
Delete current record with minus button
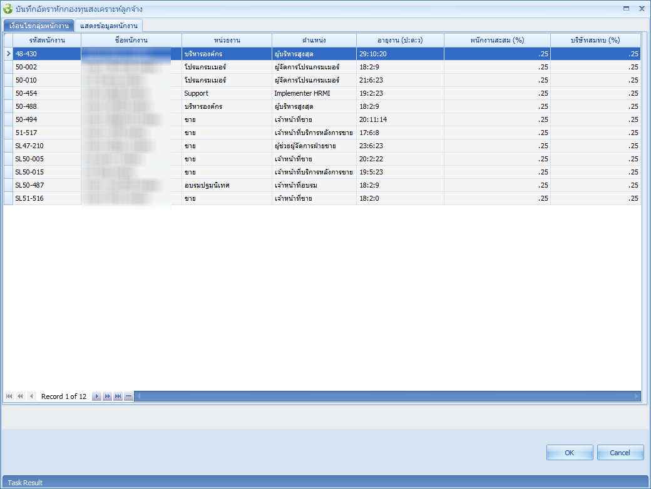pyautogui.click(x=128, y=396)
